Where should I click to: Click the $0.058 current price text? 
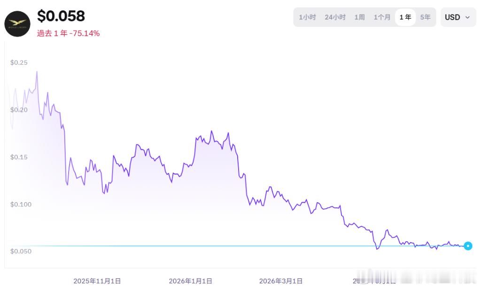[x=61, y=16]
